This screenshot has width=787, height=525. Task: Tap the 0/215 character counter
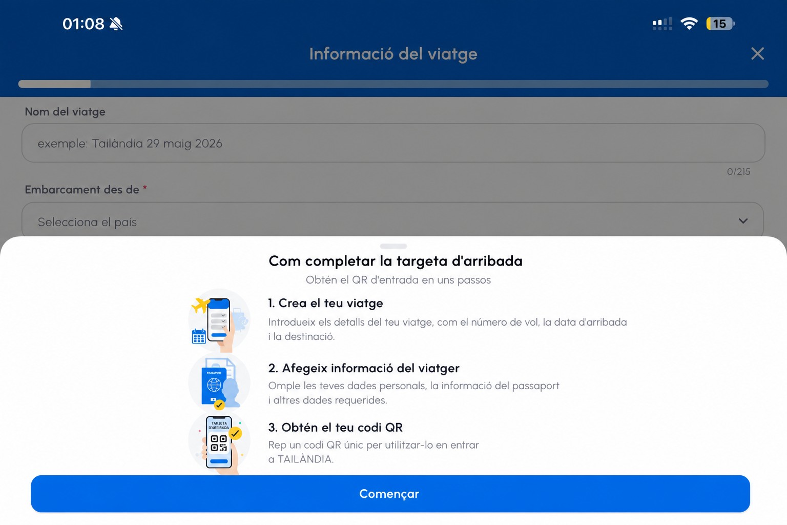(x=738, y=172)
